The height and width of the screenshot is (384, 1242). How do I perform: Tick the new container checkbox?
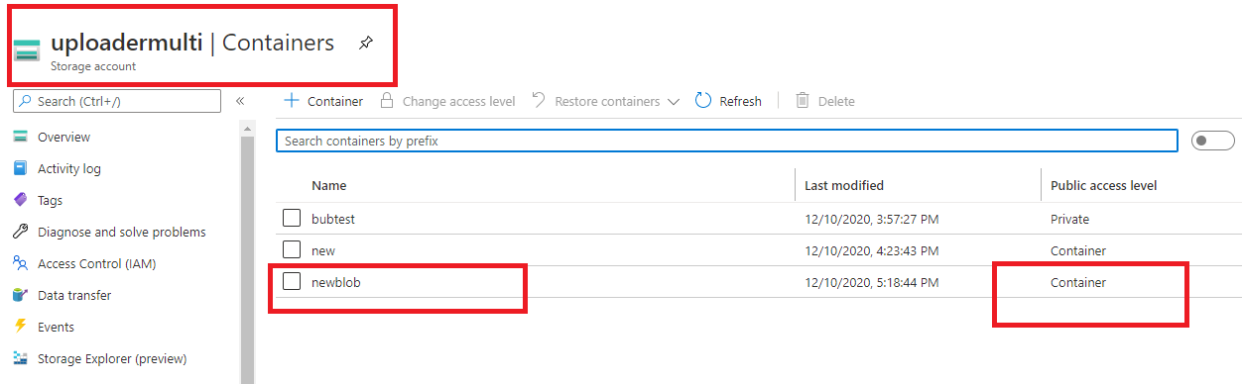click(x=292, y=250)
